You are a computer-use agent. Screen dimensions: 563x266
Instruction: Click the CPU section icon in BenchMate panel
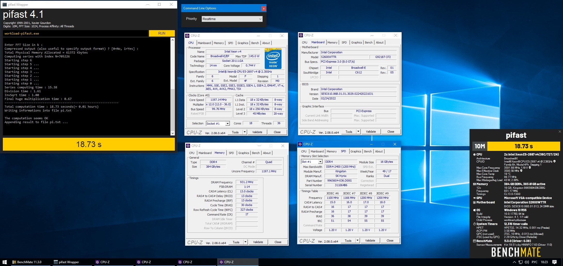pos(474,155)
